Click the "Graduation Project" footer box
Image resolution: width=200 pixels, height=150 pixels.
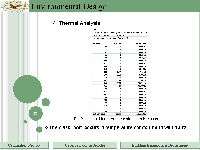(24, 145)
